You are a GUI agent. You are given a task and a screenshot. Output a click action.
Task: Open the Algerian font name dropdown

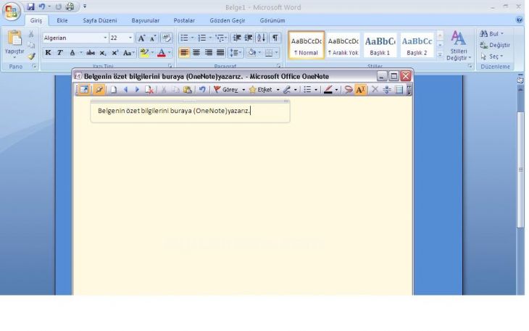point(105,38)
